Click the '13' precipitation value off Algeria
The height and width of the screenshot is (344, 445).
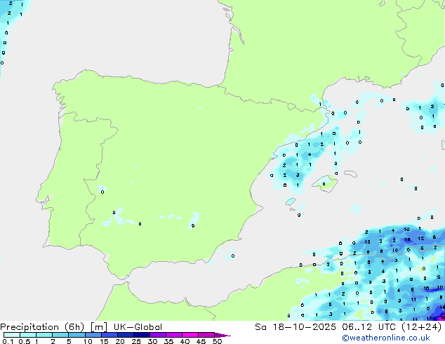pos(367,242)
